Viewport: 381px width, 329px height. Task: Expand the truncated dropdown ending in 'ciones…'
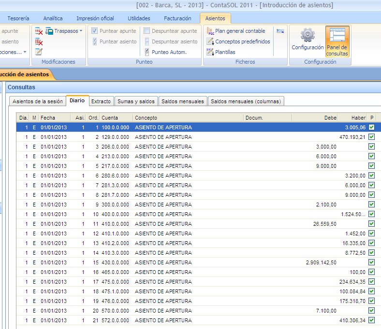point(25,52)
